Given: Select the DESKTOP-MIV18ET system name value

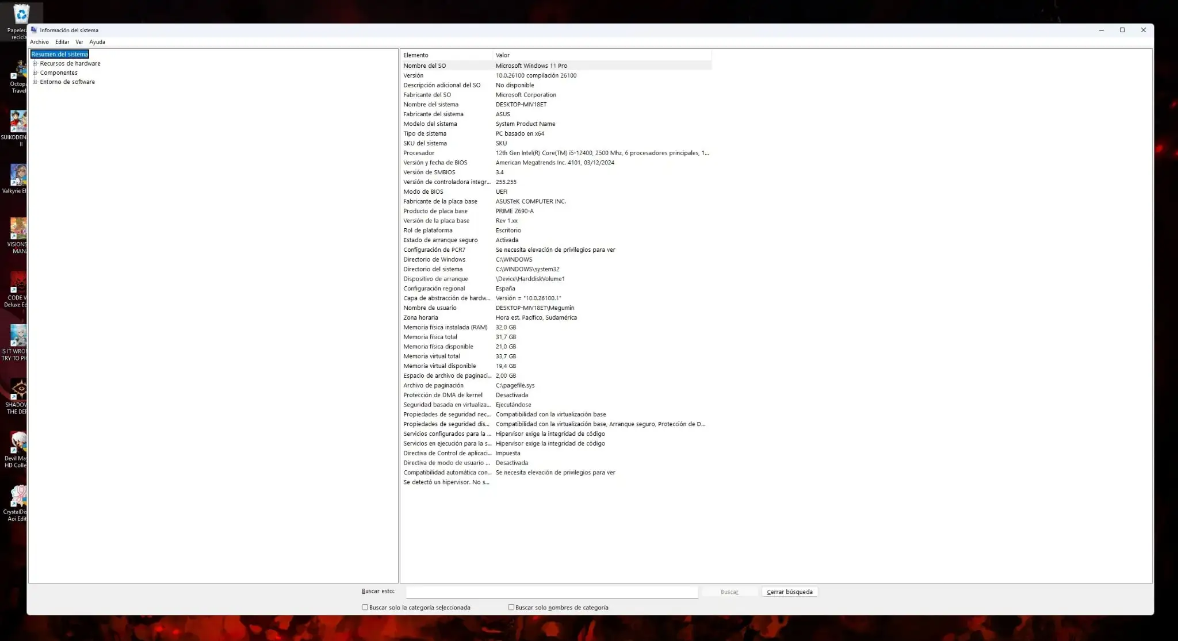Looking at the screenshot, I should point(521,105).
